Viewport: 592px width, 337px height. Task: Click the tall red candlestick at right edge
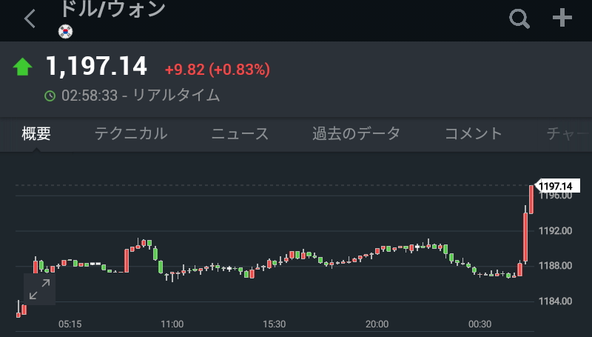pos(531,200)
